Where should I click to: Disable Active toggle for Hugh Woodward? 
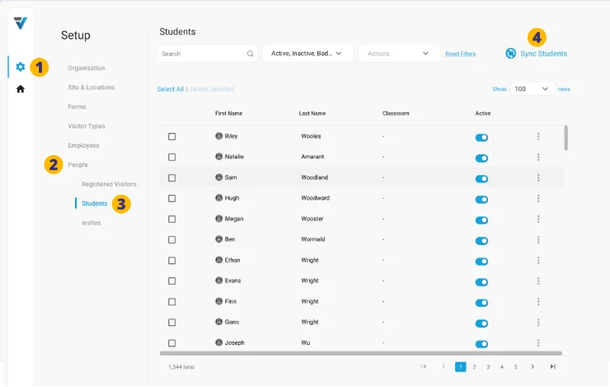(x=481, y=199)
